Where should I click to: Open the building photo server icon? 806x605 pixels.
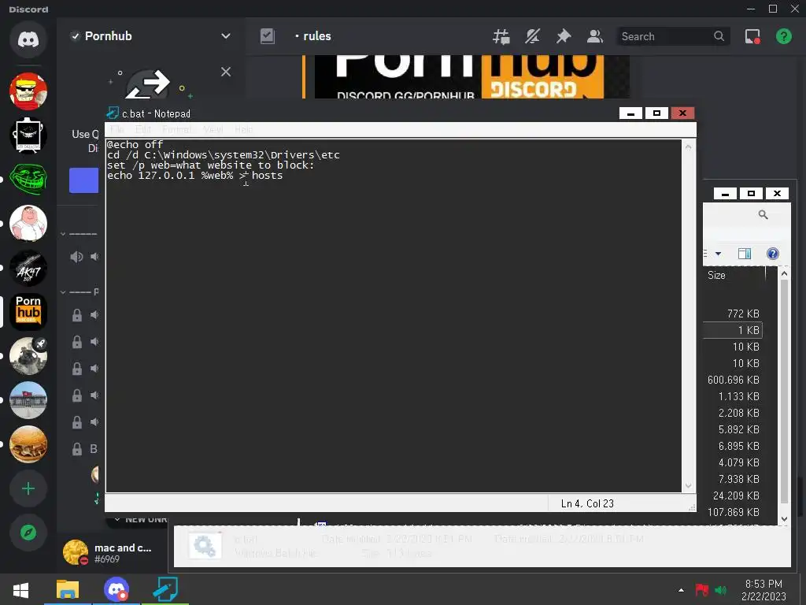click(28, 400)
